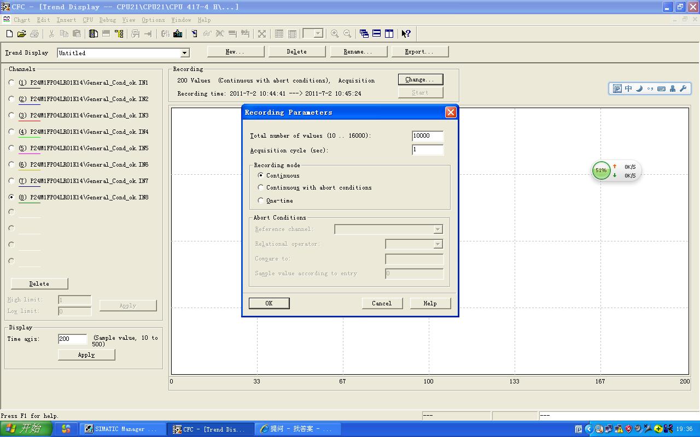Click the Tile horizontally toolbar icon
700x437 pixels.
point(377,34)
